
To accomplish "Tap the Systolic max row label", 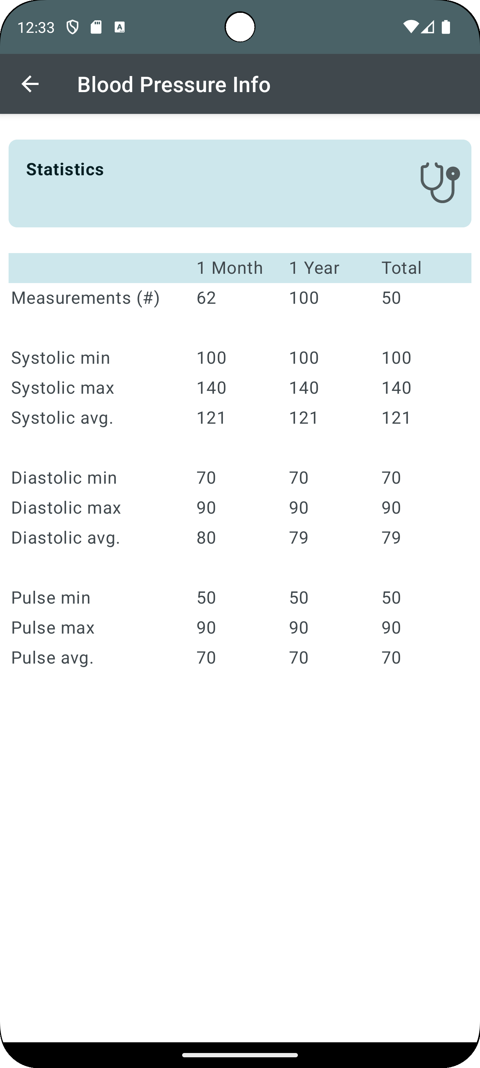I will coord(62,388).
